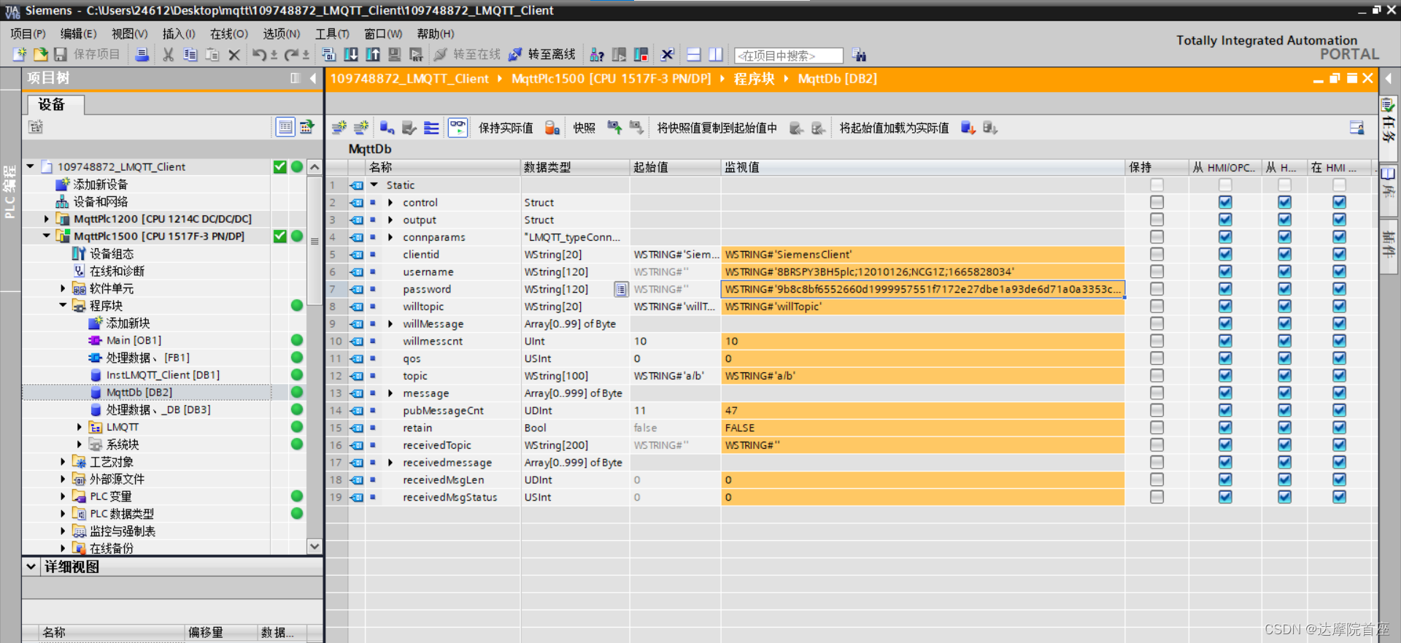Collapse the Static section
The height and width of the screenshot is (643, 1401).
374,185
